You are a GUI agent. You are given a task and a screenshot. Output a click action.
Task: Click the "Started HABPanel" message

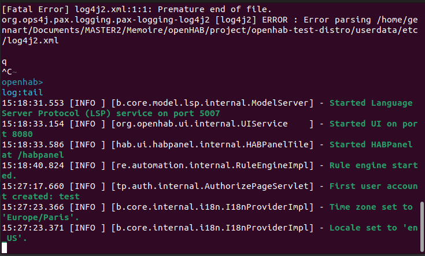(371, 144)
